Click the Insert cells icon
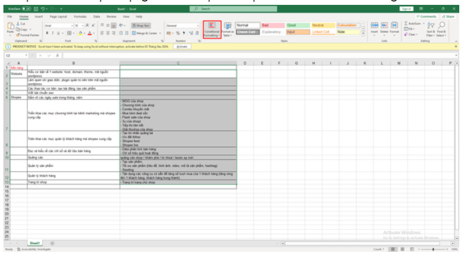This screenshot has height=264, width=469. (374, 28)
